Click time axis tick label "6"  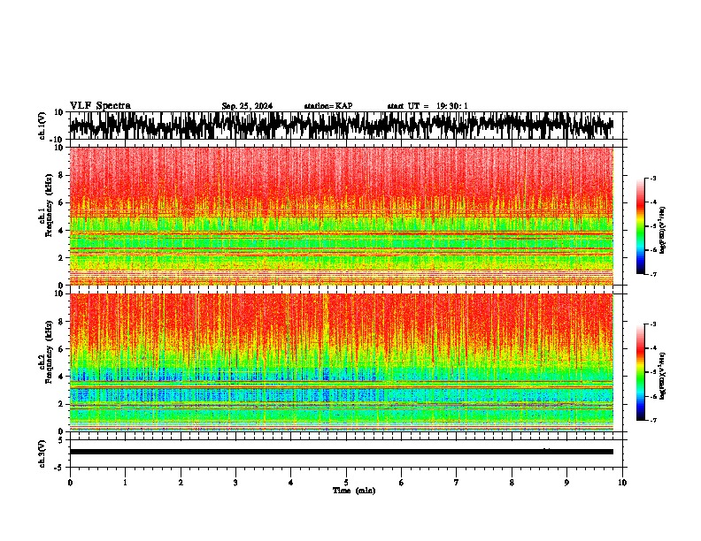pos(402,483)
